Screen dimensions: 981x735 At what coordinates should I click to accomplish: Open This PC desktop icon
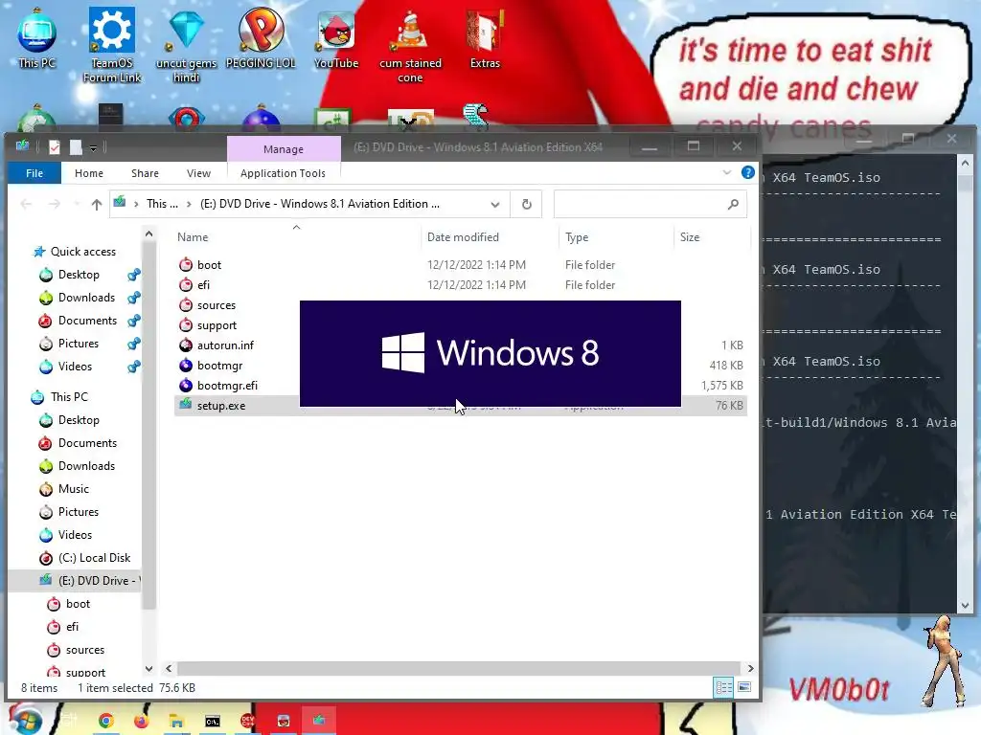click(x=36, y=38)
